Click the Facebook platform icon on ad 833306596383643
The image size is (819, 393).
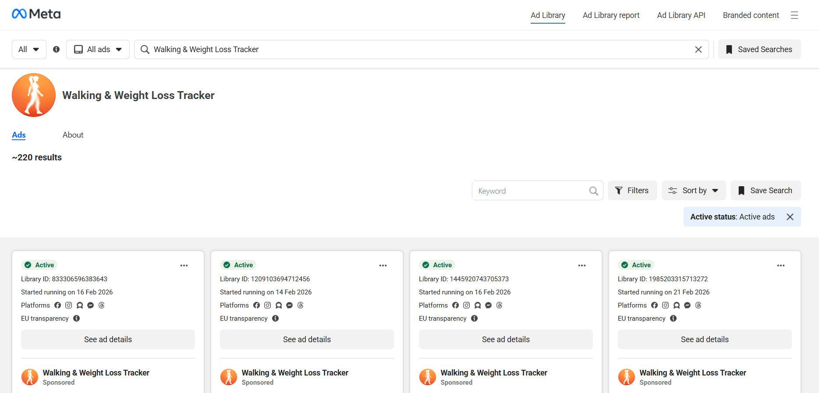click(x=58, y=305)
